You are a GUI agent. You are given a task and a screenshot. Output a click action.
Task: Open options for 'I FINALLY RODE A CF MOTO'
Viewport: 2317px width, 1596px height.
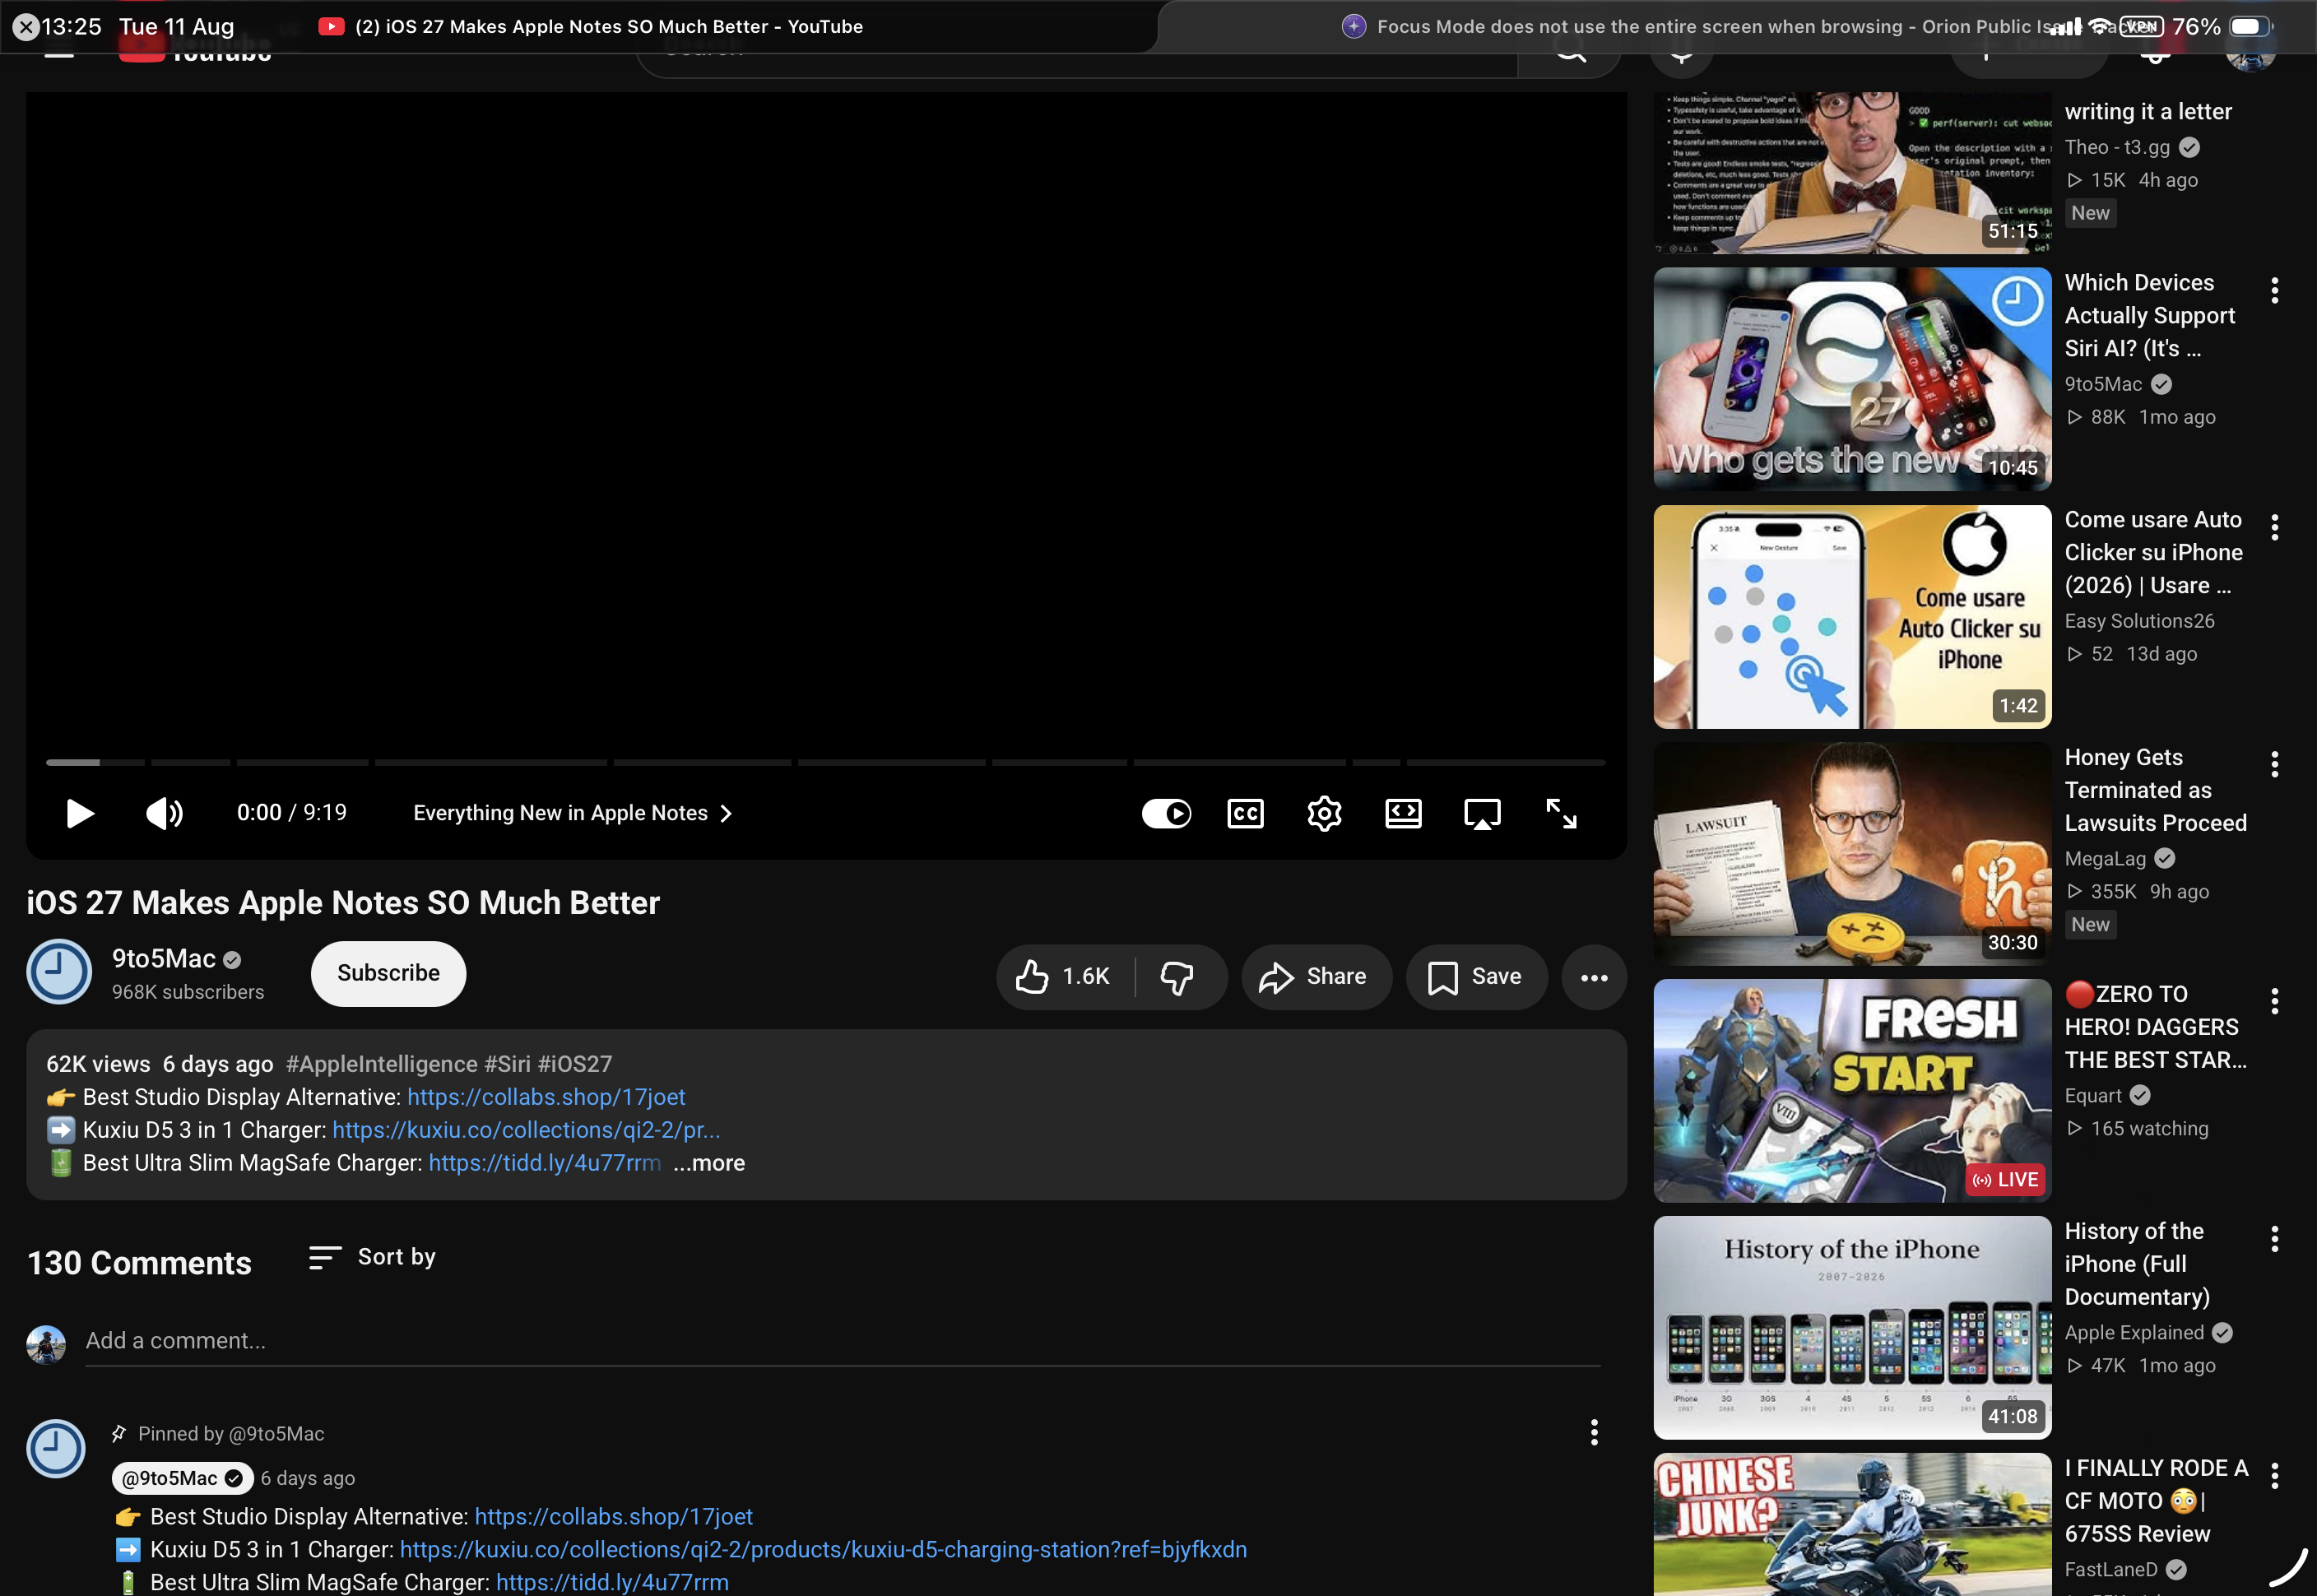(x=2274, y=1475)
